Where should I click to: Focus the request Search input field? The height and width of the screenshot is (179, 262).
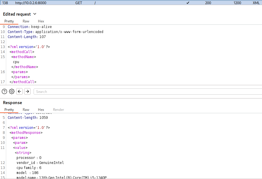click(147, 91)
